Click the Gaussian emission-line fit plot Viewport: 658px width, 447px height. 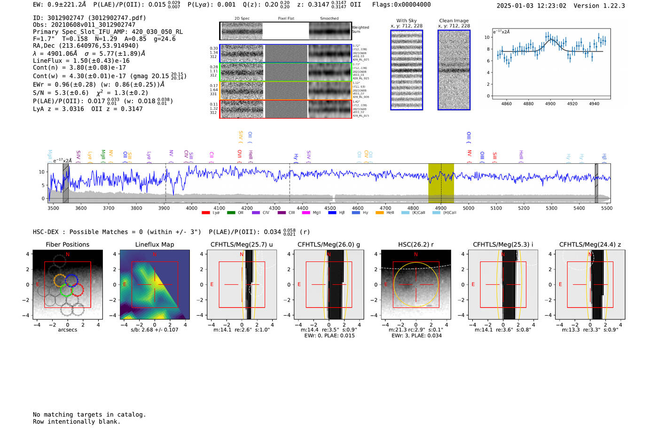(551, 64)
